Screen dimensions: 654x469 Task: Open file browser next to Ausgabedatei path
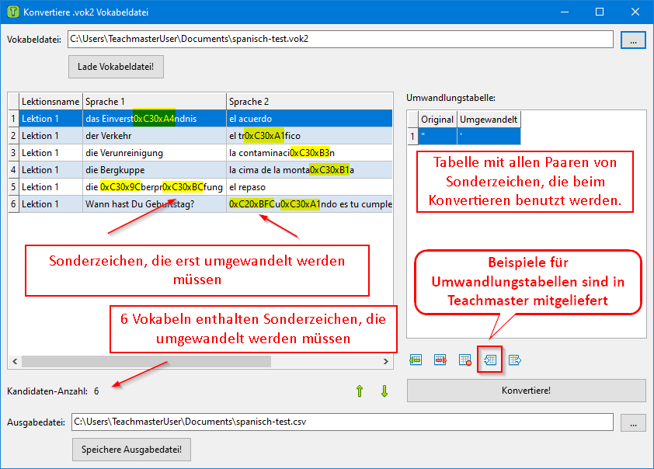pos(634,422)
